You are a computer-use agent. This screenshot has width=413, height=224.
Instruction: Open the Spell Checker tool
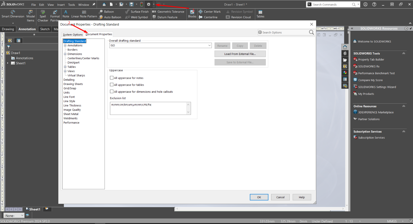coord(43,12)
